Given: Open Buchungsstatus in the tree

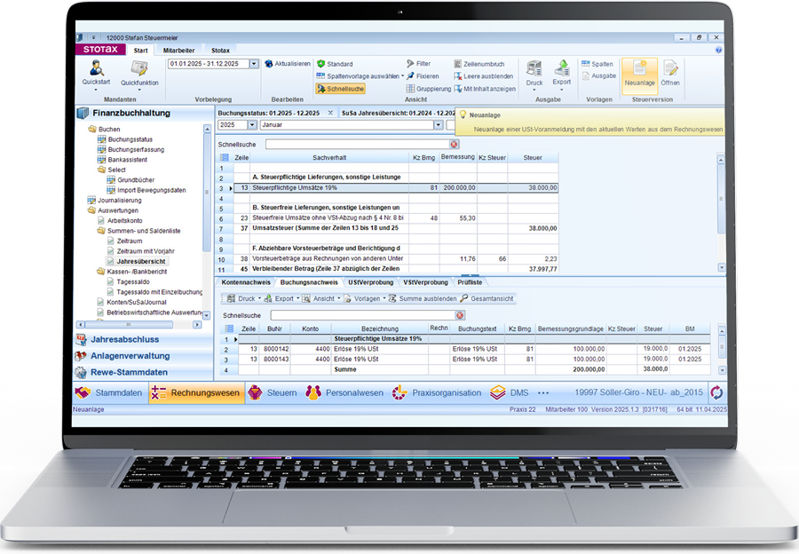Looking at the screenshot, I should tap(130, 139).
